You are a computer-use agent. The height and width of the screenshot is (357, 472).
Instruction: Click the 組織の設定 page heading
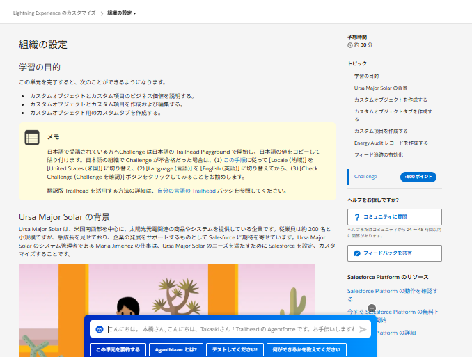pyautogui.click(x=43, y=45)
